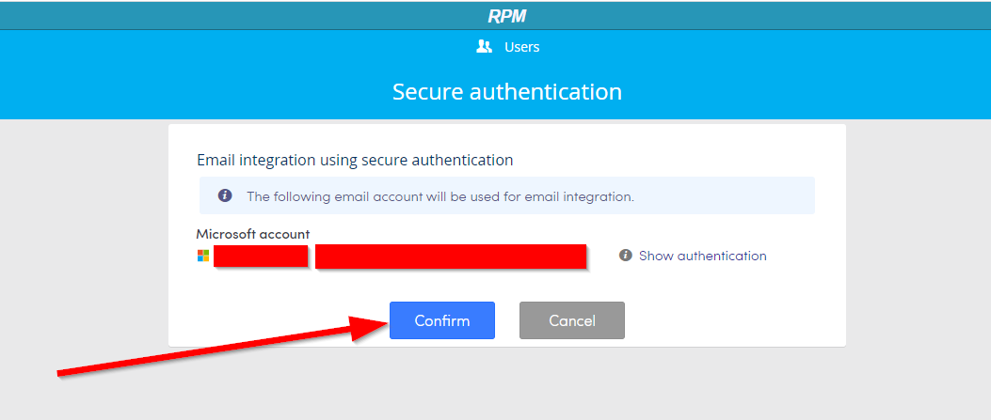Click the Secure authentication page title
The height and width of the screenshot is (420, 991).
507,91
